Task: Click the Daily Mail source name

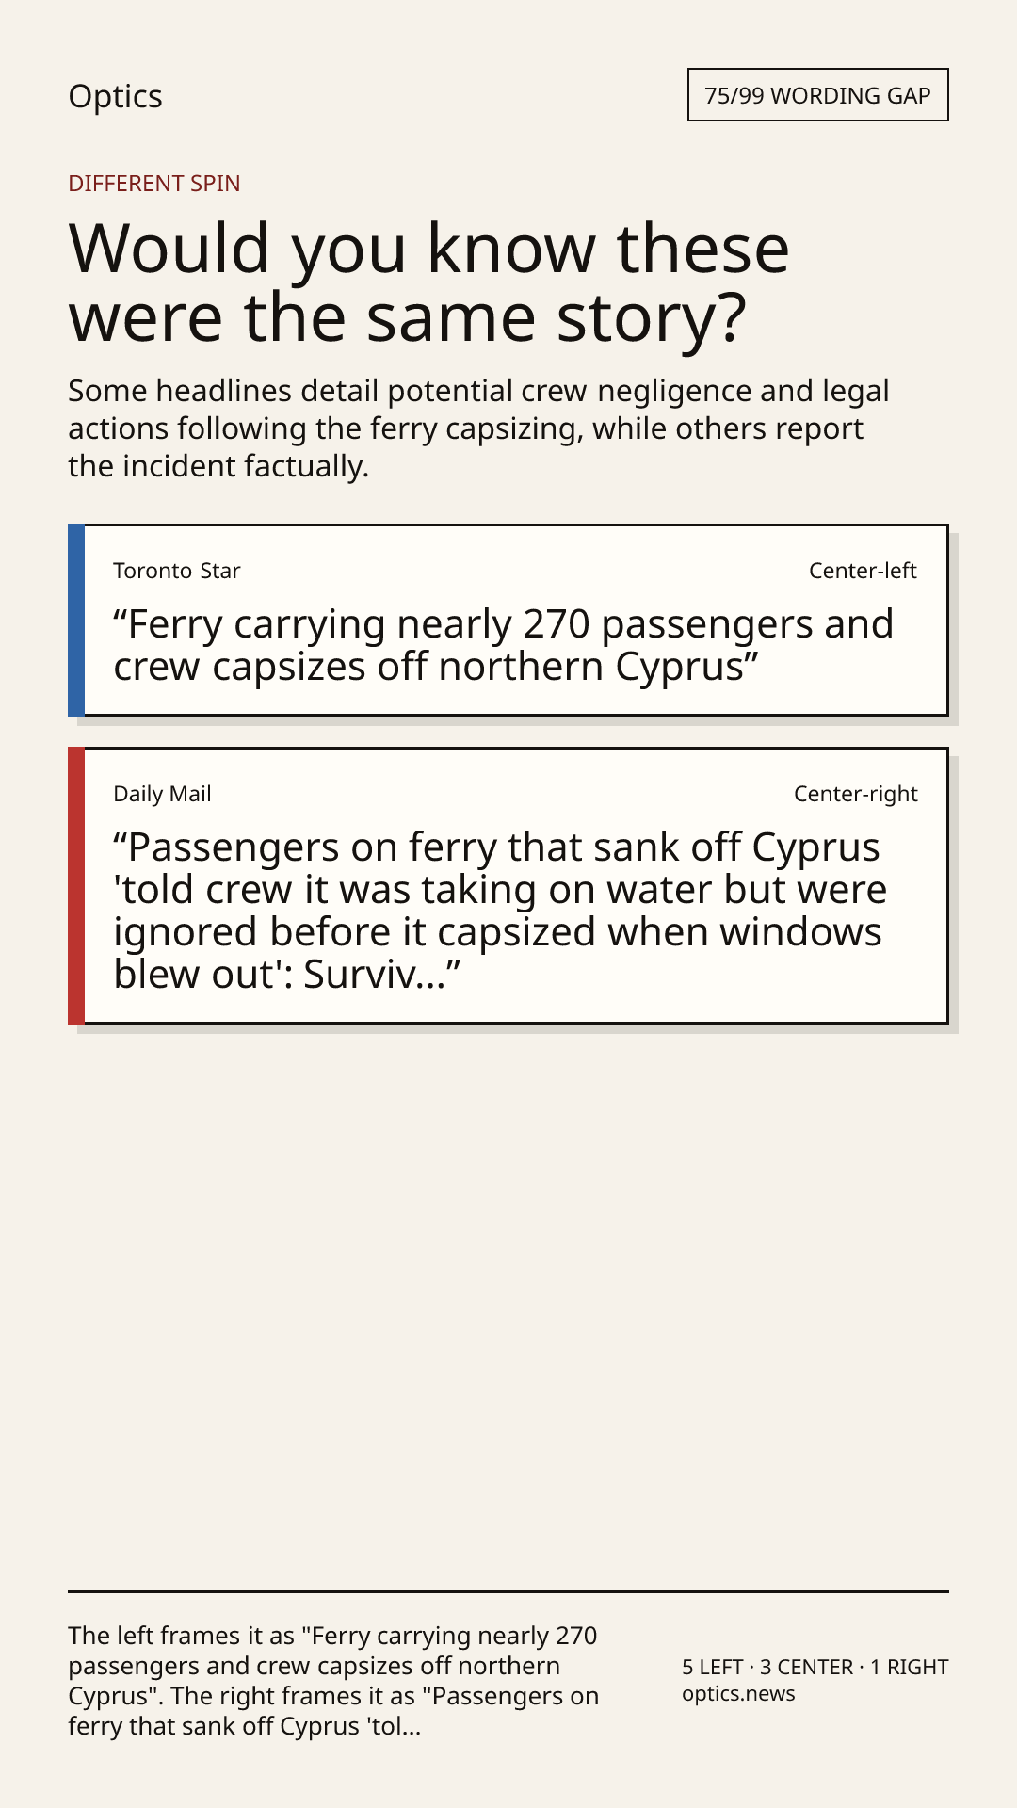Action: [x=162, y=794]
